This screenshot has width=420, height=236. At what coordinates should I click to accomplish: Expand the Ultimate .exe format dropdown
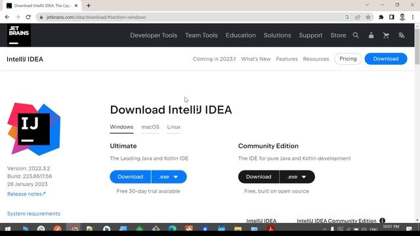tap(169, 177)
